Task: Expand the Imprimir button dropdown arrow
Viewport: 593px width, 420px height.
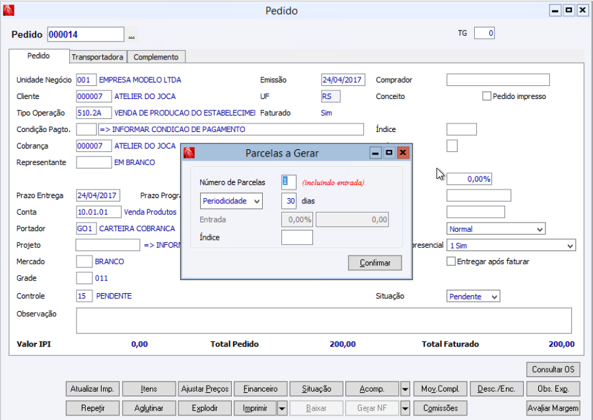Action: coord(282,408)
